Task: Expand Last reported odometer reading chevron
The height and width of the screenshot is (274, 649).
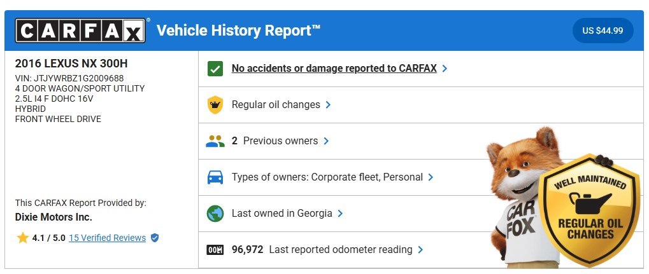Action: coord(420,250)
